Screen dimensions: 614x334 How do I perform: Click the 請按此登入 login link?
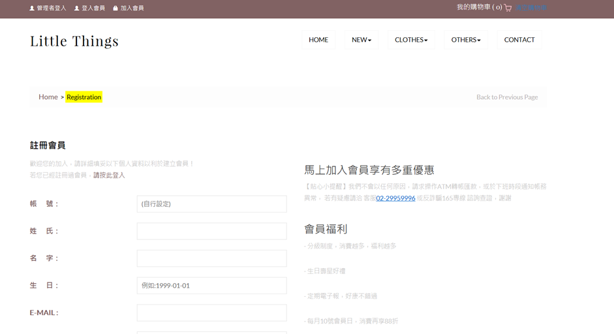coord(109,175)
